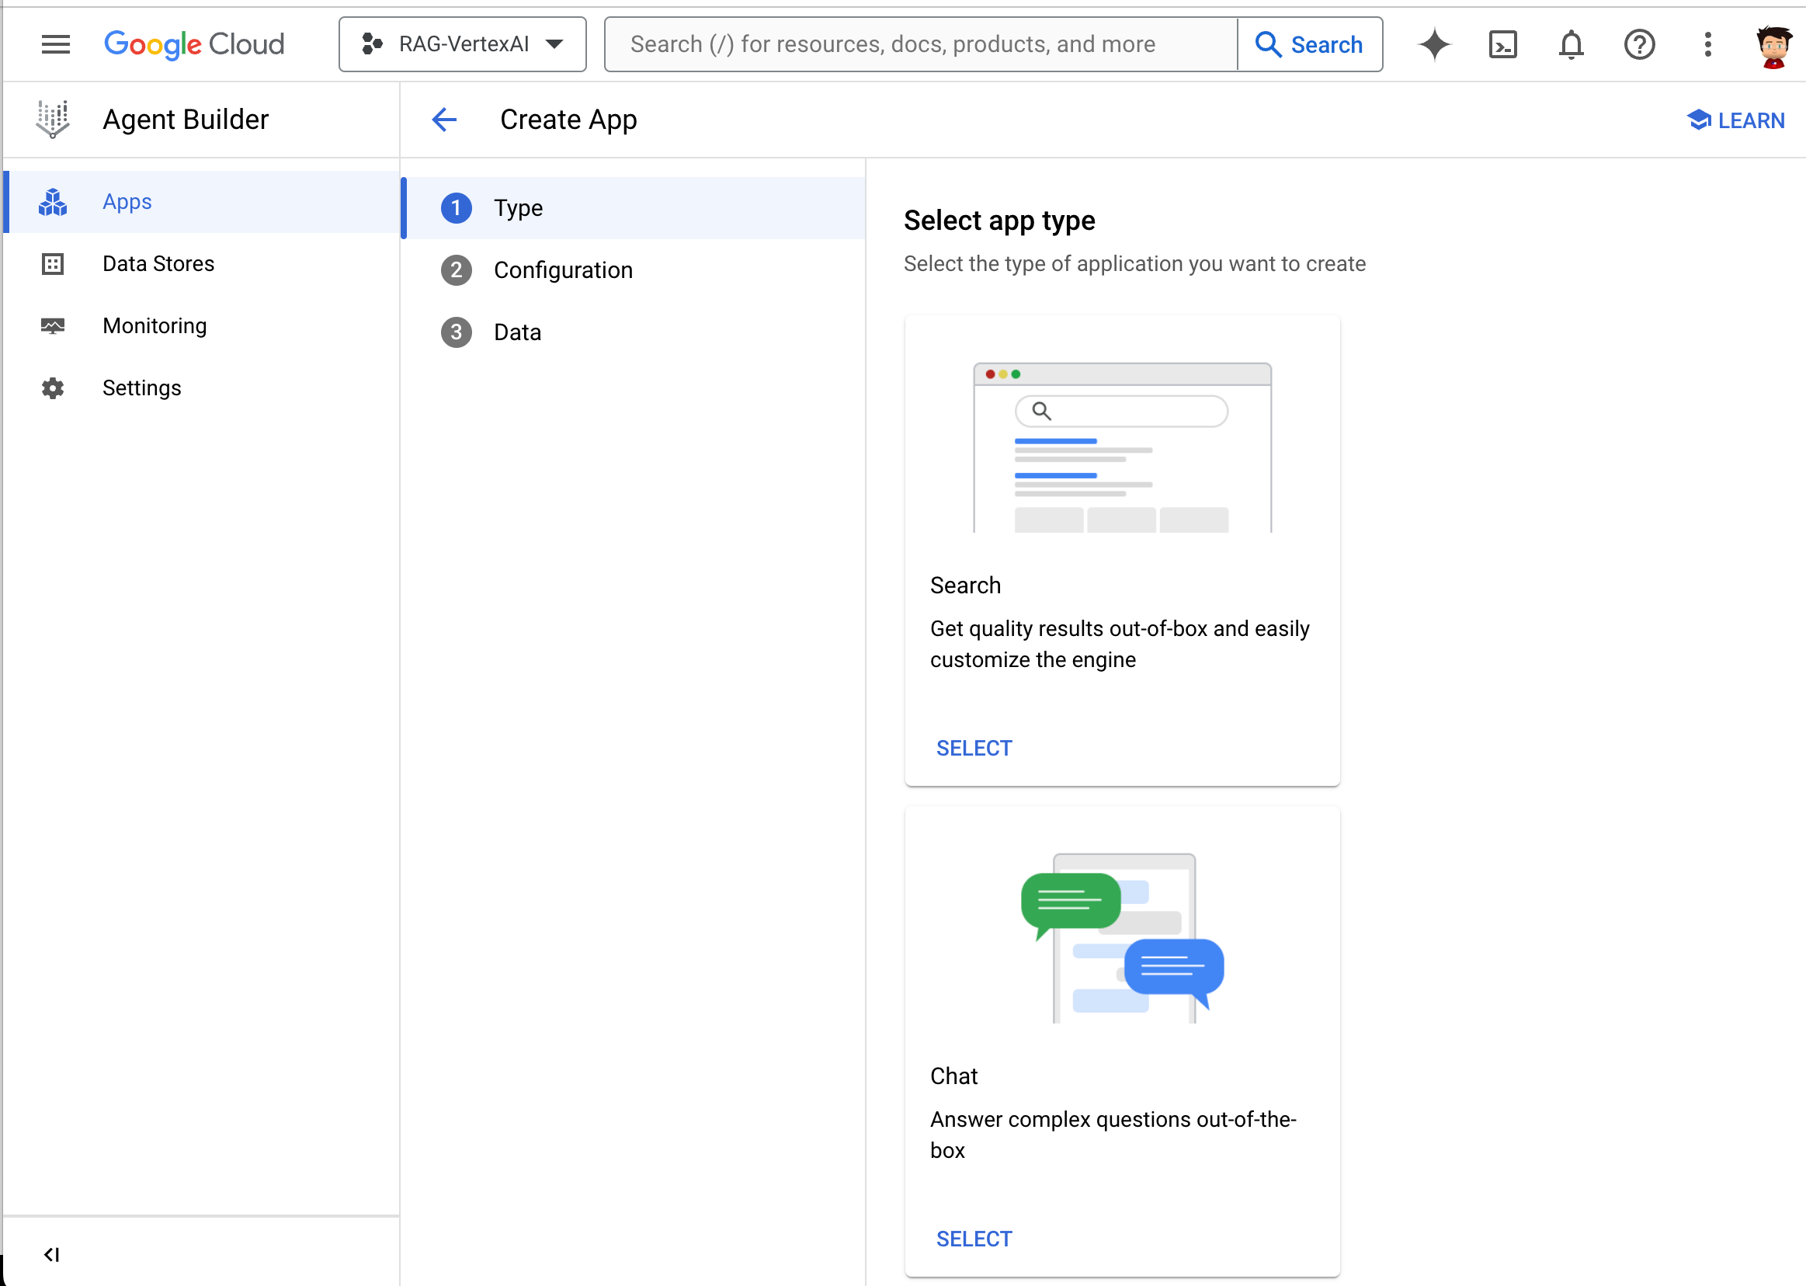Screen dimensions: 1806x1286
Task: Click the back arrow beside Create App
Action: tap(444, 120)
